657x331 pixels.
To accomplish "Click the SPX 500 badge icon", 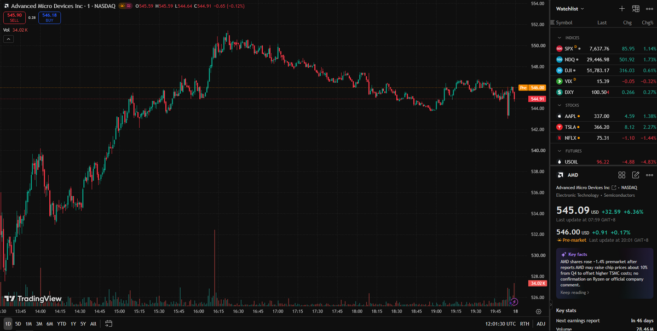I will tap(560, 49).
